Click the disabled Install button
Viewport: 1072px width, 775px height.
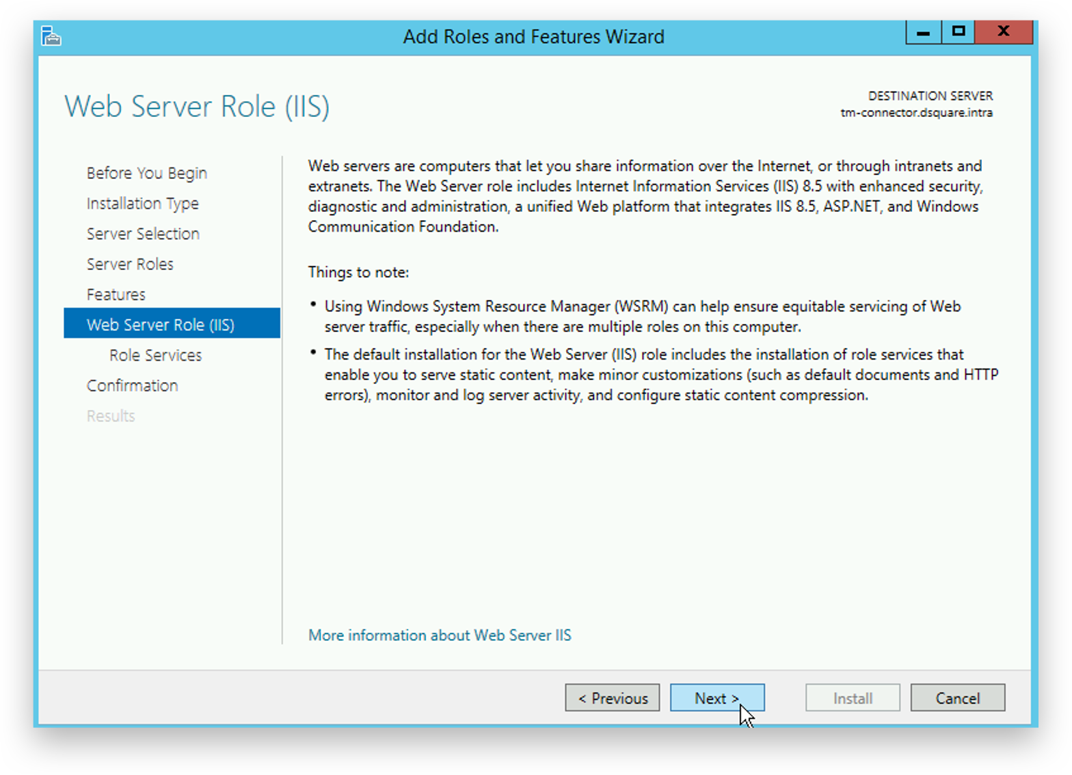coord(852,698)
